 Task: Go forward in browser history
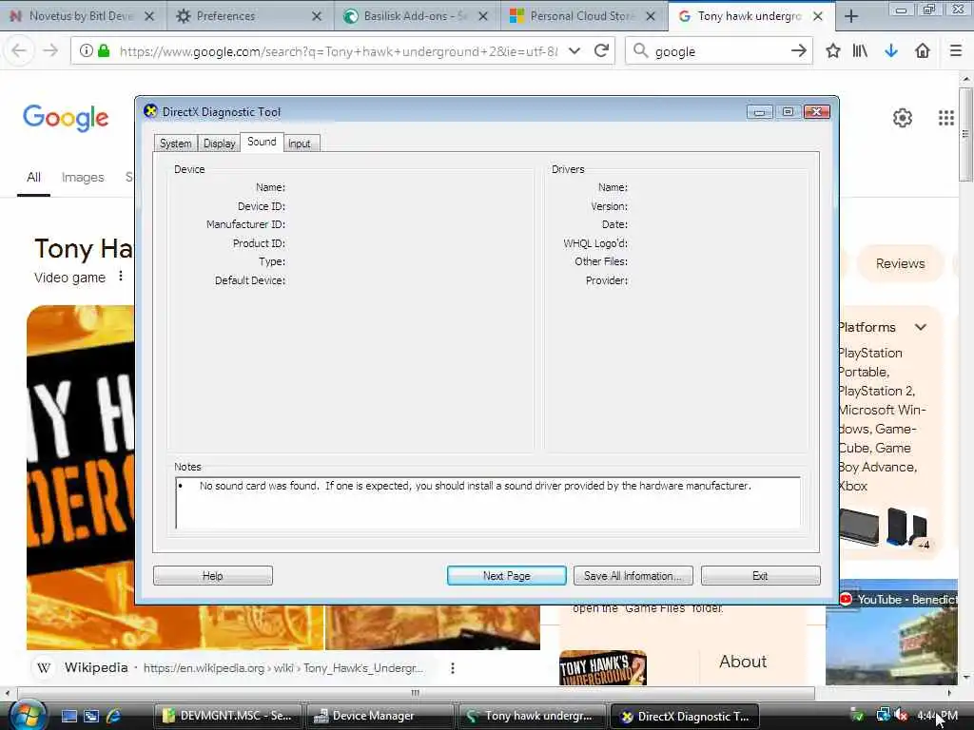point(51,51)
